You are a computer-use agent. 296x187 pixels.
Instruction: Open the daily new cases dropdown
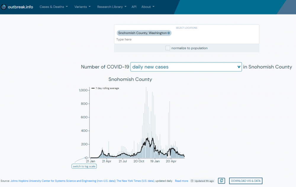186,67
